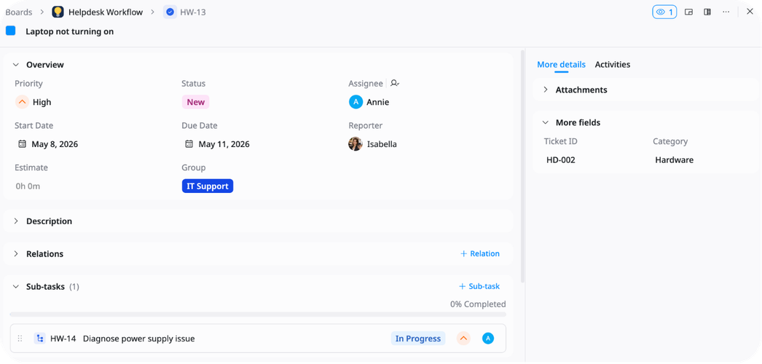This screenshot has height=364, width=762.
Task: Toggle the side panel layout icon
Action: (707, 12)
